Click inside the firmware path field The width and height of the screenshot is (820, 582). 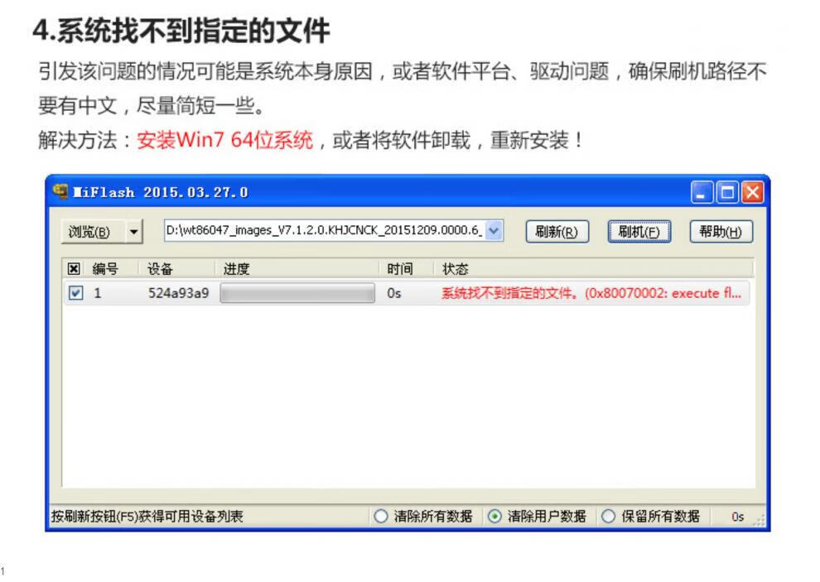323,231
